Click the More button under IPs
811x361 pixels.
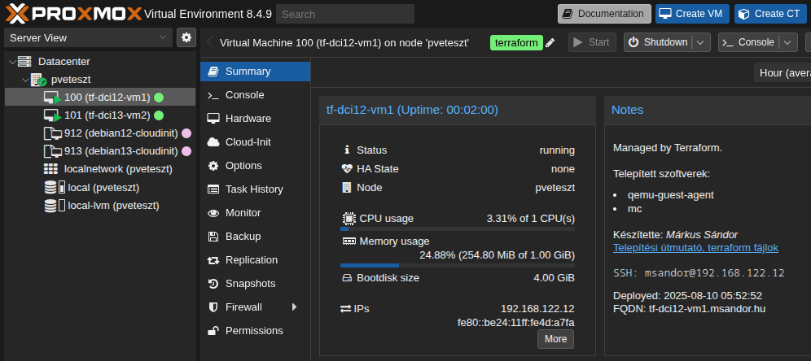(555, 339)
